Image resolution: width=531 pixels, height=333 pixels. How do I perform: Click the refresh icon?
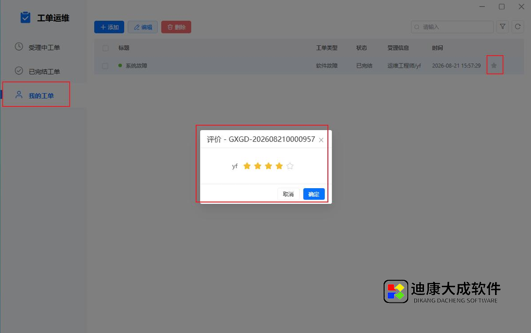518,27
